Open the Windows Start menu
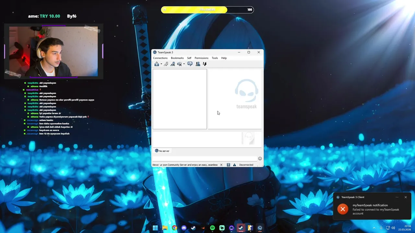The height and width of the screenshot is (233, 415). point(155,228)
